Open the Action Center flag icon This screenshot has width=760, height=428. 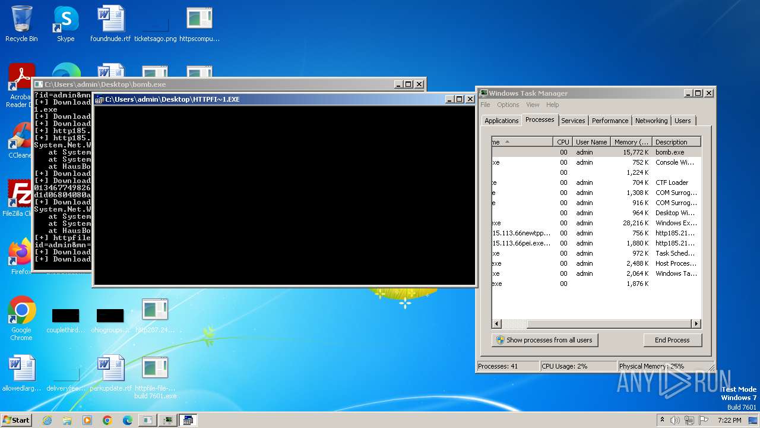703,420
